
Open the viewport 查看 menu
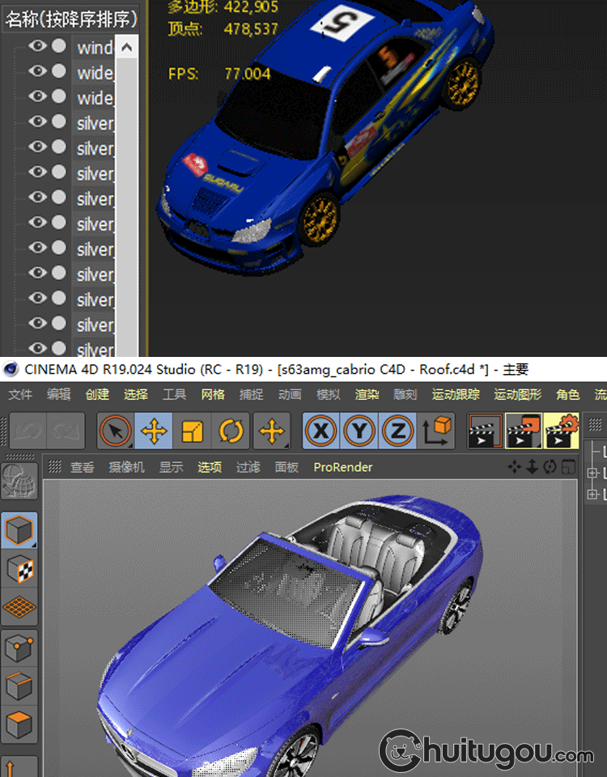[83, 467]
